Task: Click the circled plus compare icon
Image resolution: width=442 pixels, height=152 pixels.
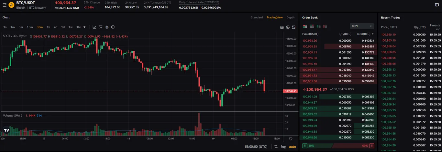Action: (113, 27)
